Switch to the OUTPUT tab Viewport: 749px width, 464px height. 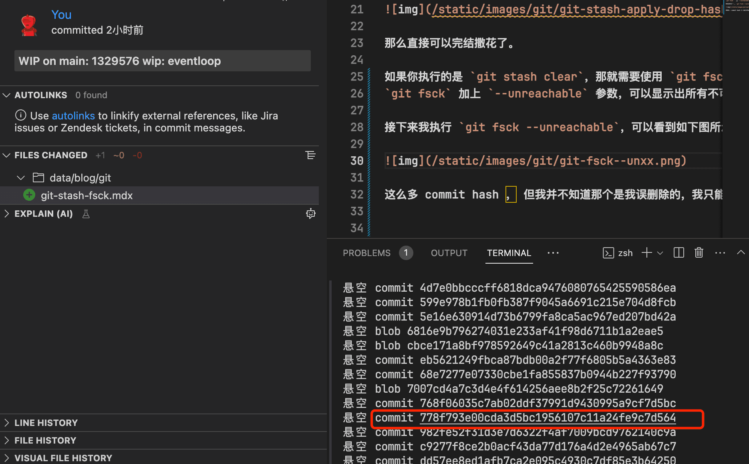pyautogui.click(x=449, y=253)
